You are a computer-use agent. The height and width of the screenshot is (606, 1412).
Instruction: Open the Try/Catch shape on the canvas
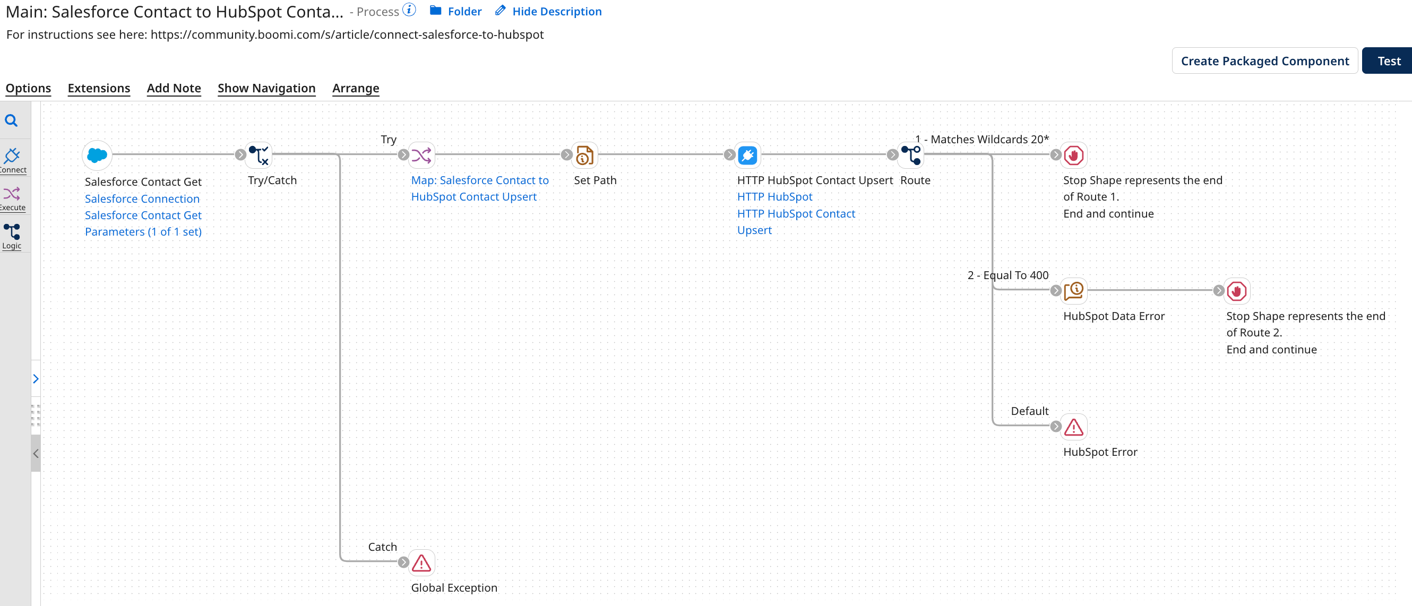click(259, 155)
